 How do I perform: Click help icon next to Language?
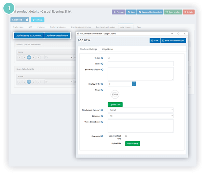click(x=102, y=116)
